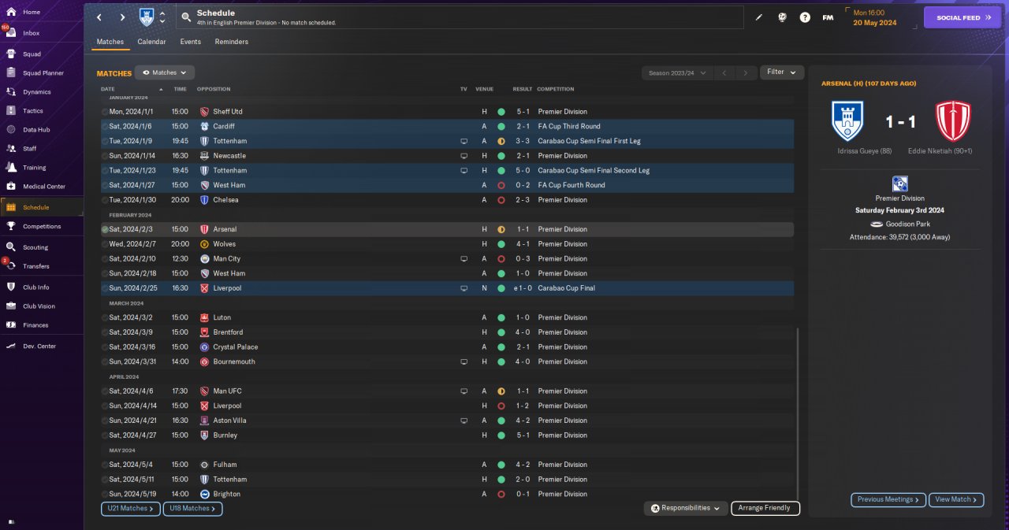Viewport: 1009px width, 530px height.
Task: Open the Season 2023/24 dropdown
Action: [x=677, y=72]
